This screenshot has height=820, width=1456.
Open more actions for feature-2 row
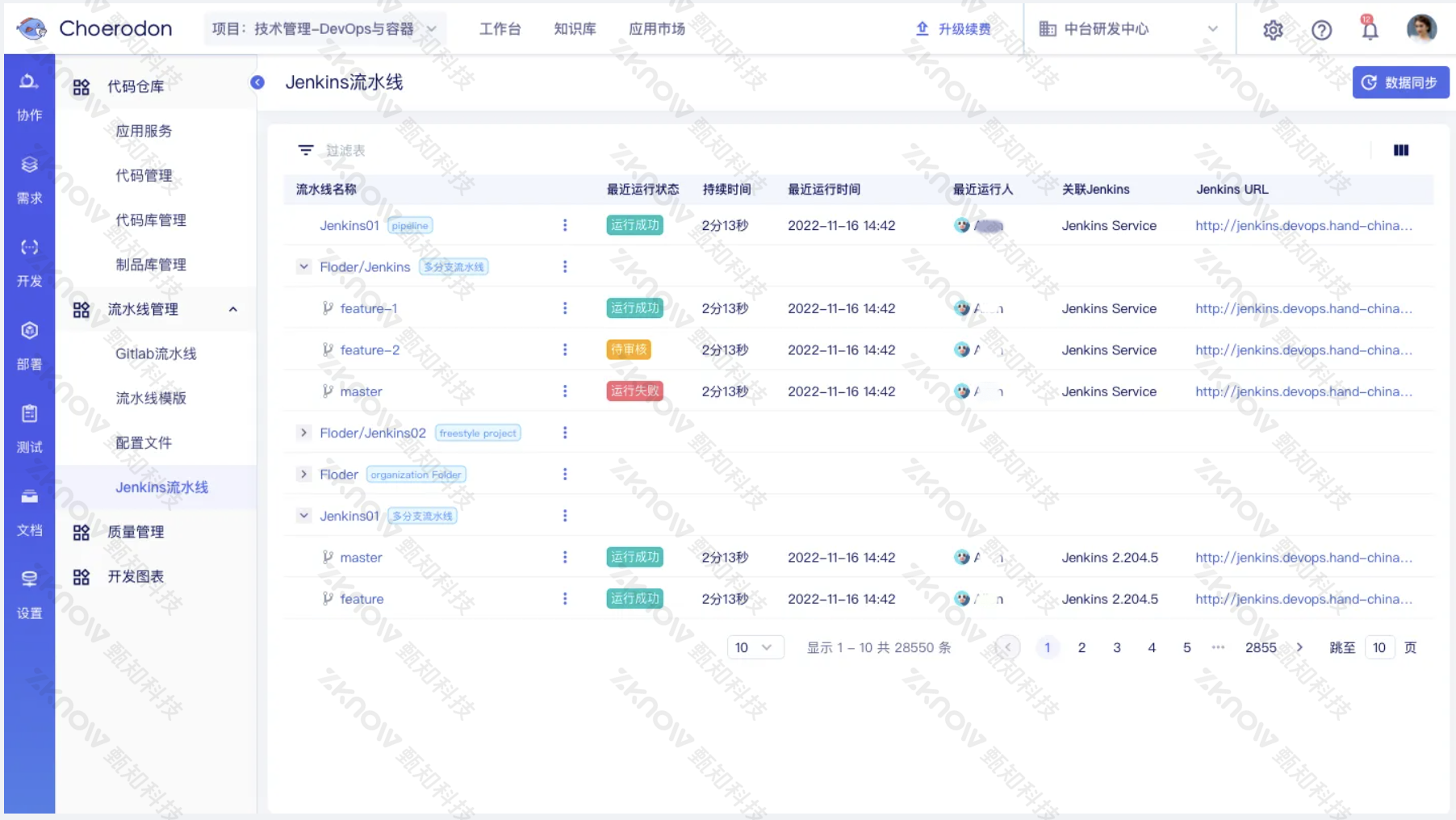click(x=565, y=349)
